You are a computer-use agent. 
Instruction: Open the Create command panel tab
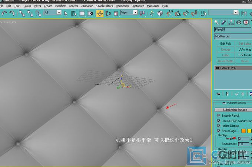pos(216,22)
